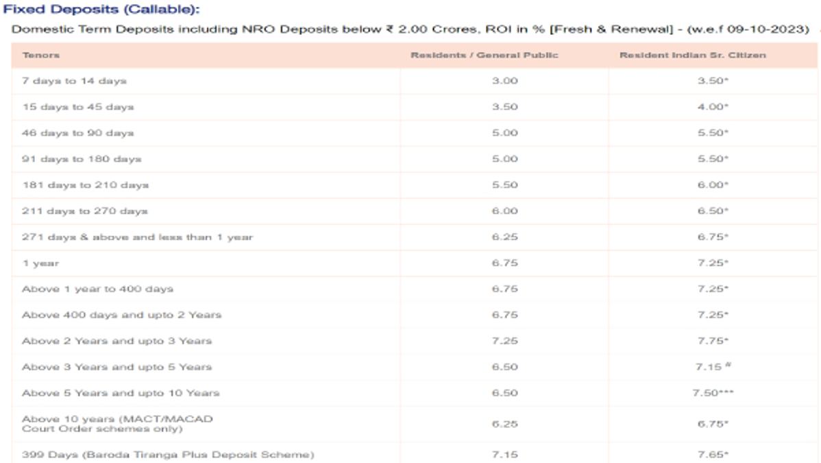The width and height of the screenshot is (821, 463).
Task: Select the "Above 1 year to 400 days" tenor
Action: click(97, 289)
